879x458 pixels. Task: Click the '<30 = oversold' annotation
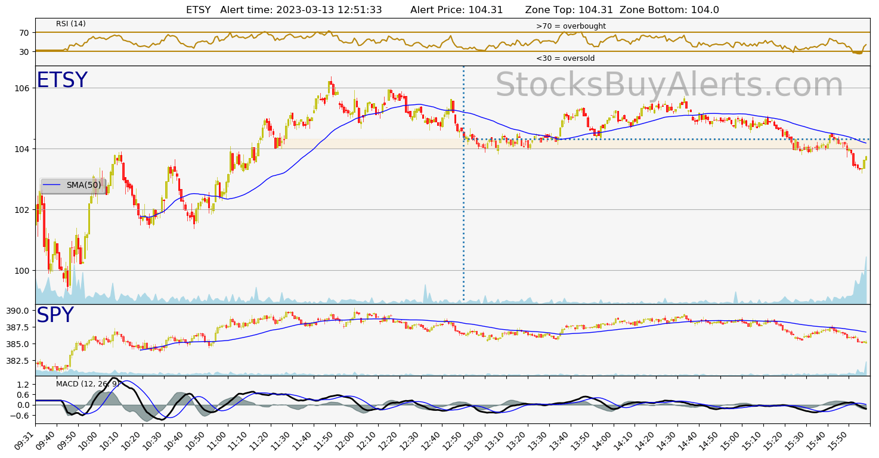click(565, 58)
